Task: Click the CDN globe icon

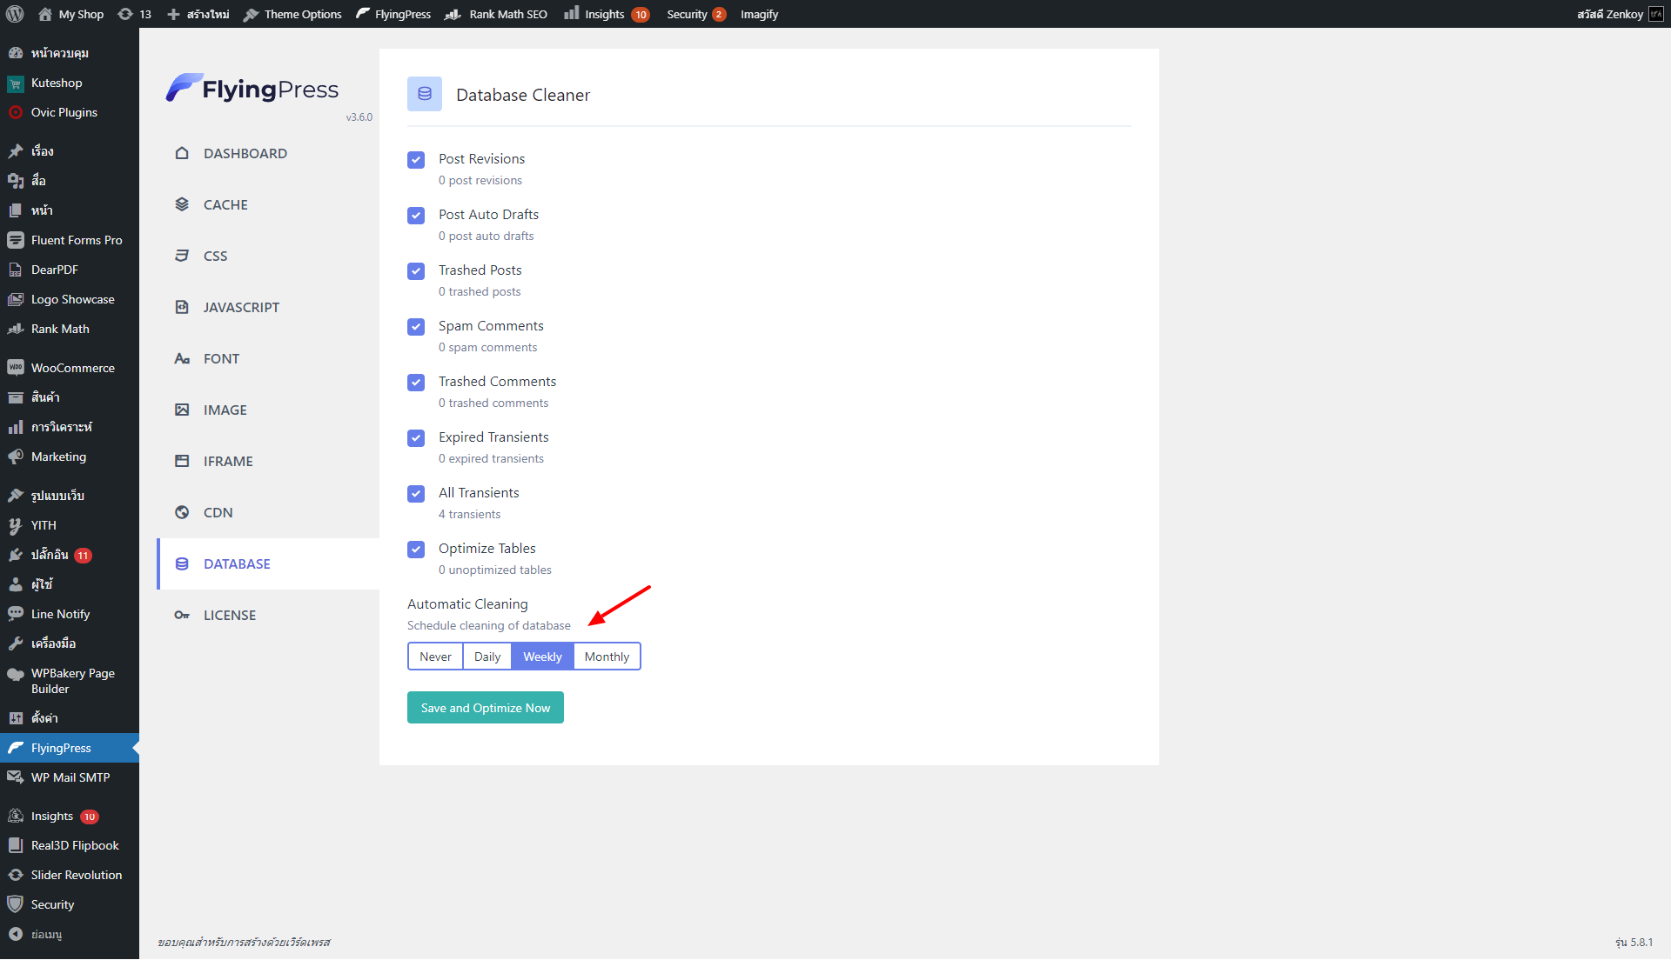Action: pyautogui.click(x=182, y=512)
